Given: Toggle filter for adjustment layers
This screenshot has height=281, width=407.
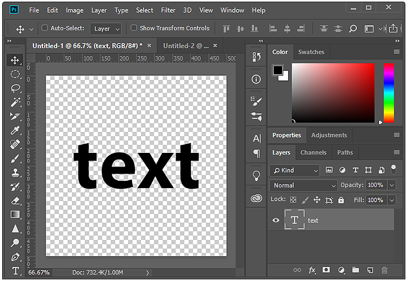Looking at the screenshot, I should click(342, 170).
